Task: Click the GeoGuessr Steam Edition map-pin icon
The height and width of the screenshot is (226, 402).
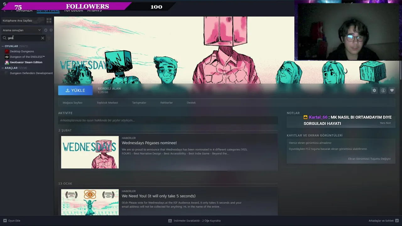Action: pyautogui.click(x=7, y=62)
